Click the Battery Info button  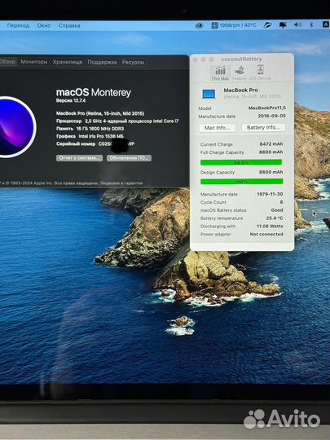pos(263,127)
